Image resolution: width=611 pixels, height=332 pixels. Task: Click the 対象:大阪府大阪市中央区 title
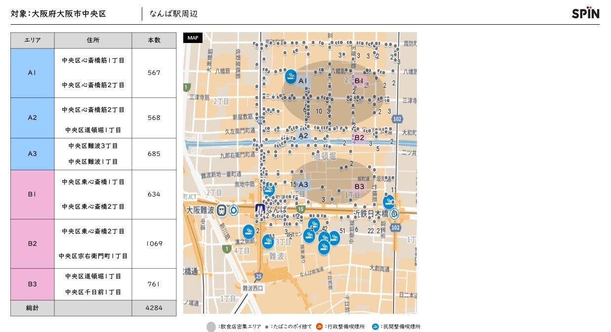tap(58, 14)
